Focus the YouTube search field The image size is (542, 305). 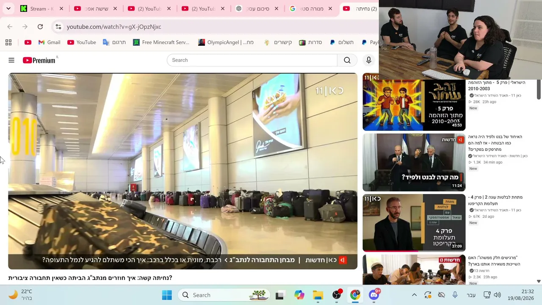click(x=252, y=60)
